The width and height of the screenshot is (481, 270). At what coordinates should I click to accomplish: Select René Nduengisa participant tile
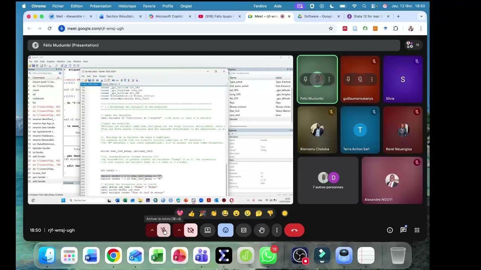[403, 130]
